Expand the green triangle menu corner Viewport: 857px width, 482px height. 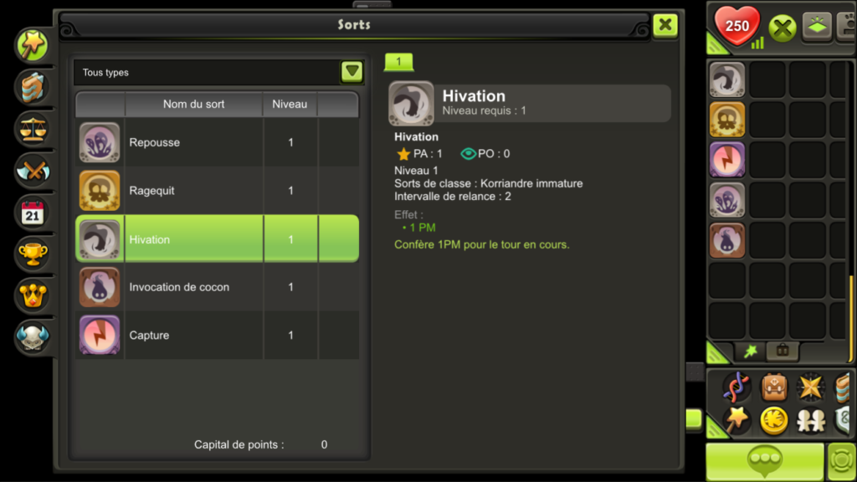[x=717, y=428]
